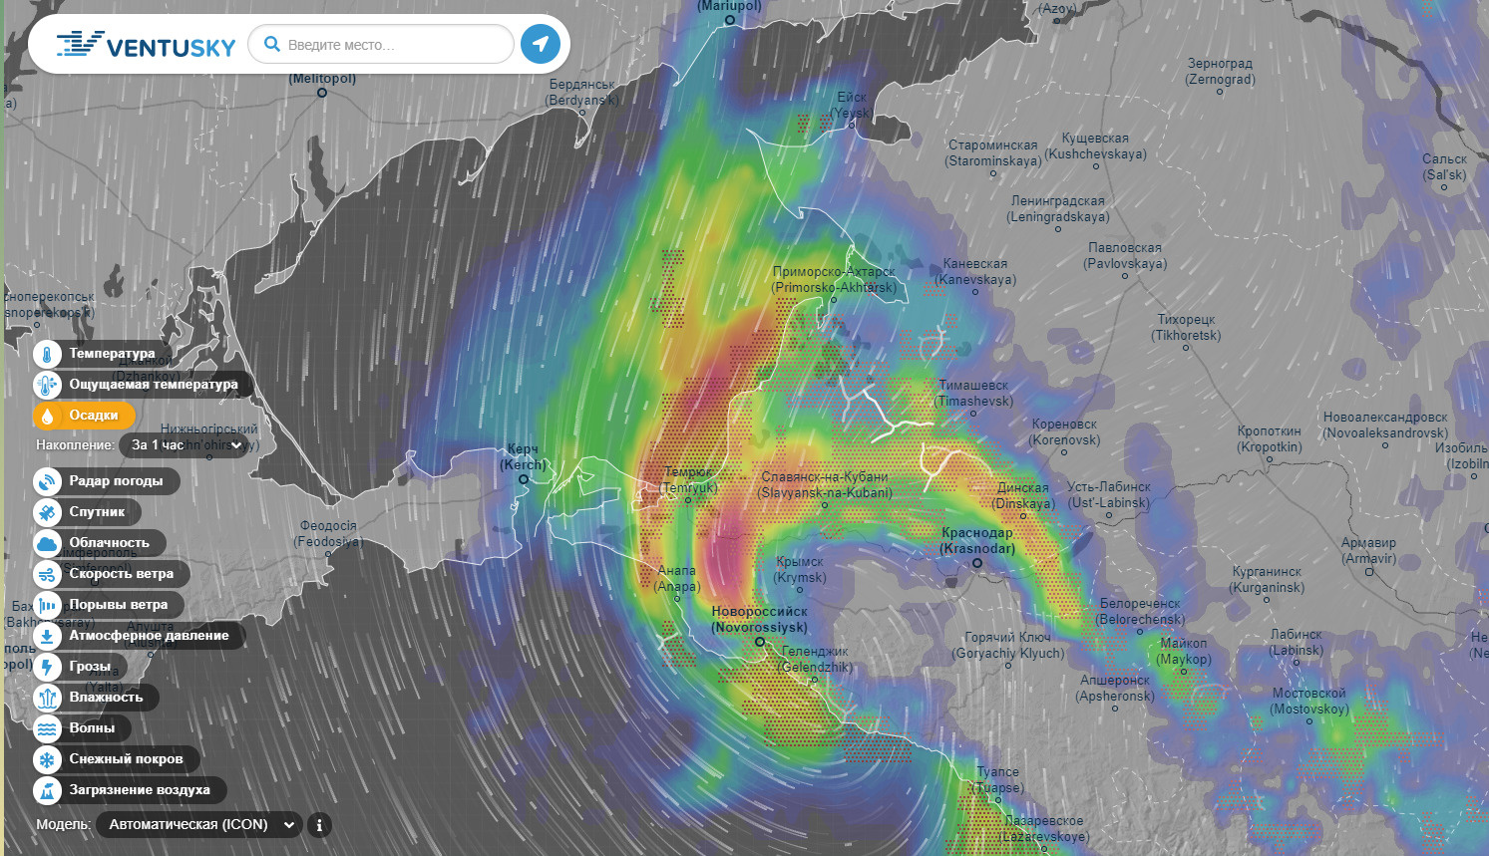Click the Melitopol city marker
Screen dimensions: 1489x856
[x=322, y=93]
